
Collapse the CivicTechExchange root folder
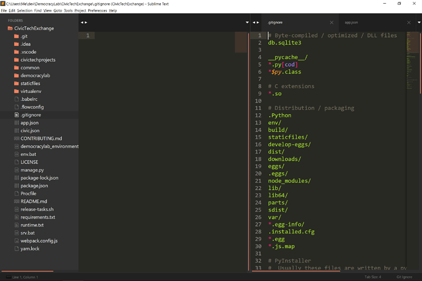point(10,28)
